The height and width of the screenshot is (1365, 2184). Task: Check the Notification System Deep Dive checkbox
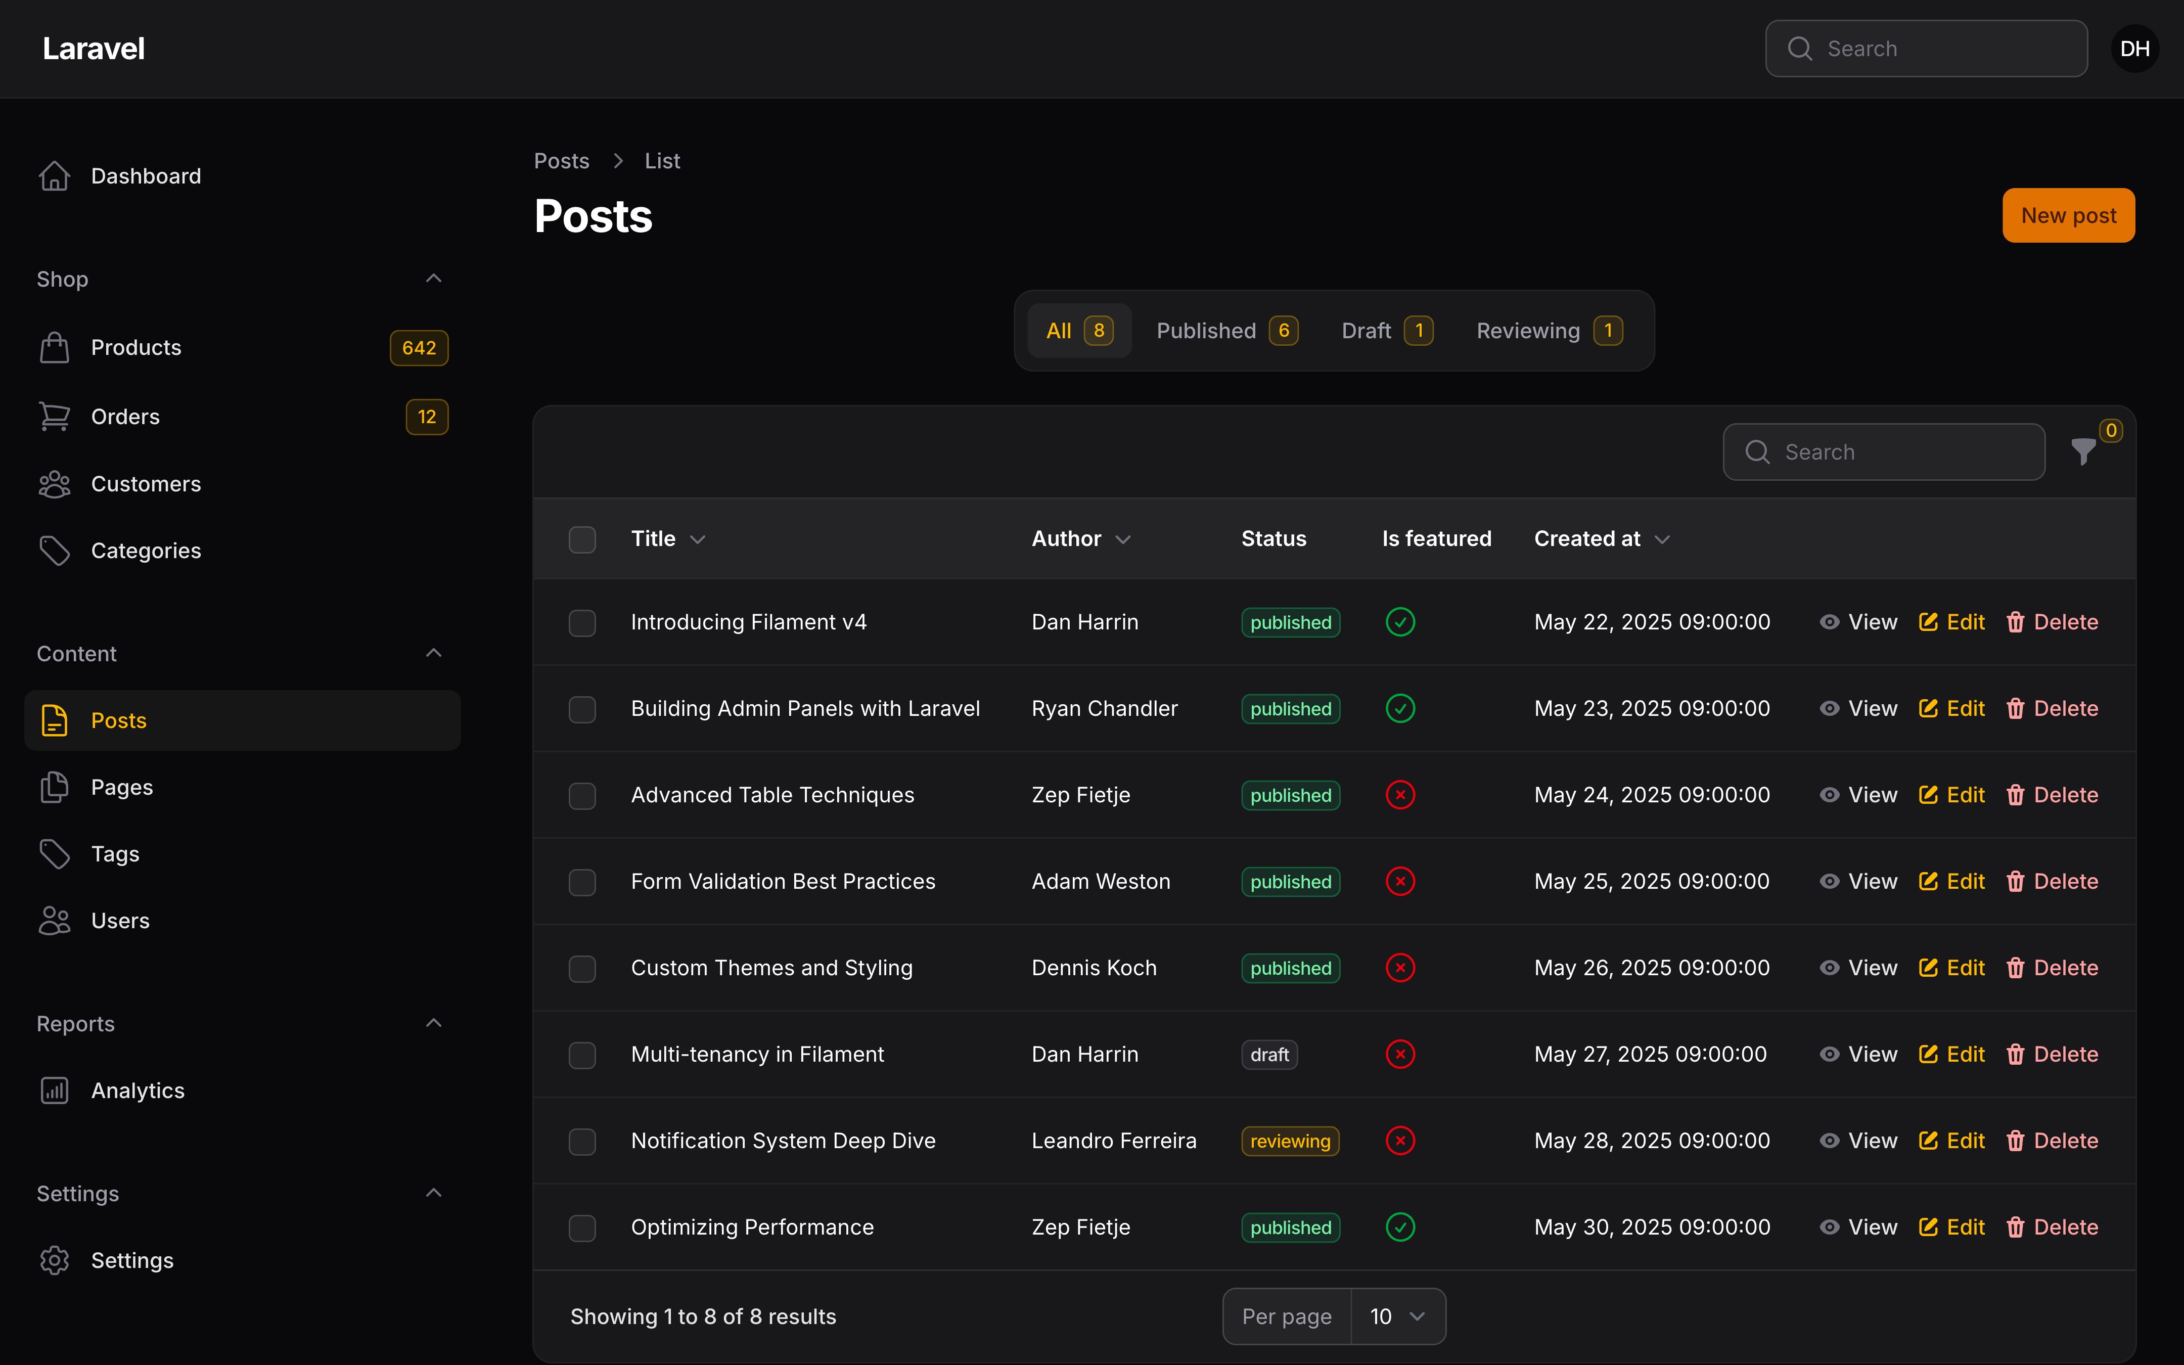pos(582,1141)
